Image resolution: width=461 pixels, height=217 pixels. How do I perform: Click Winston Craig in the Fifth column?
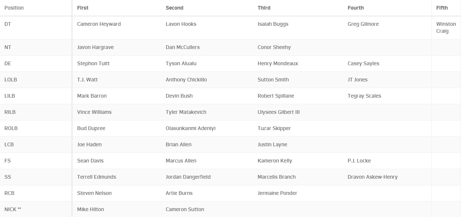(446, 28)
